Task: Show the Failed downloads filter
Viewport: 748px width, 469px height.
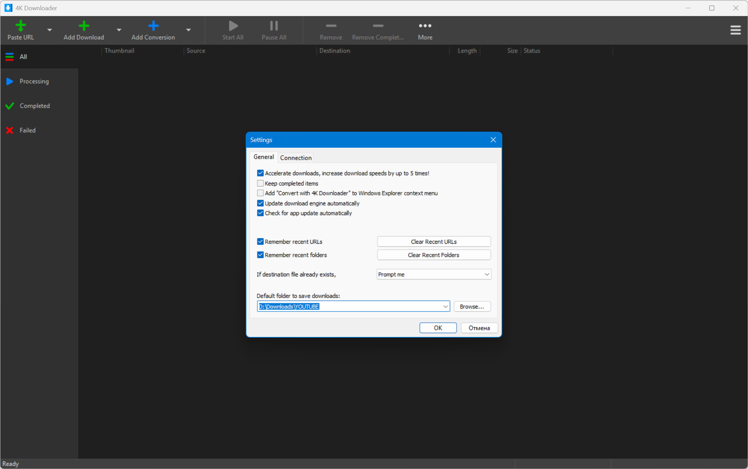Action: (x=27, y=130)
